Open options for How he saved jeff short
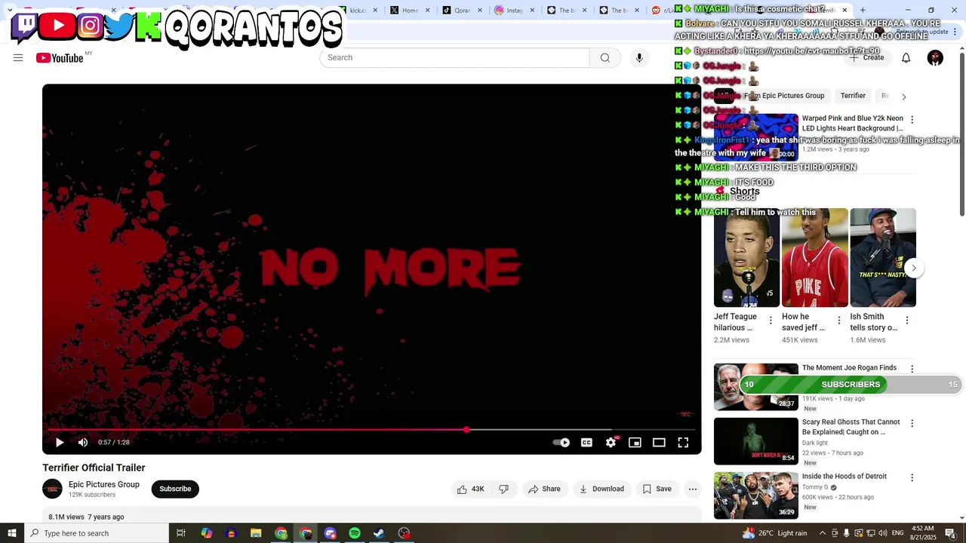 pyautogui.click(x=838, y=321)
